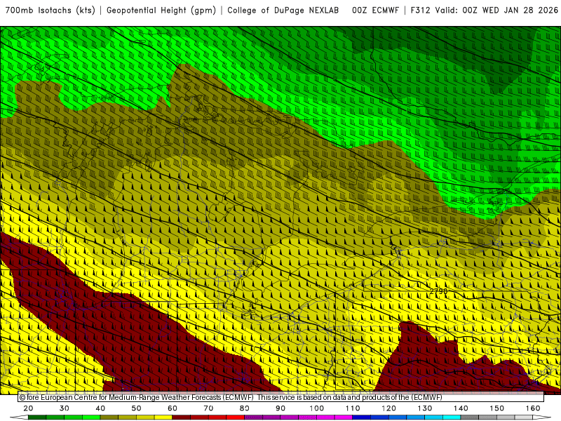Click the legend label 70
This screenshot has height=421, width=561.
click(208, 408)
